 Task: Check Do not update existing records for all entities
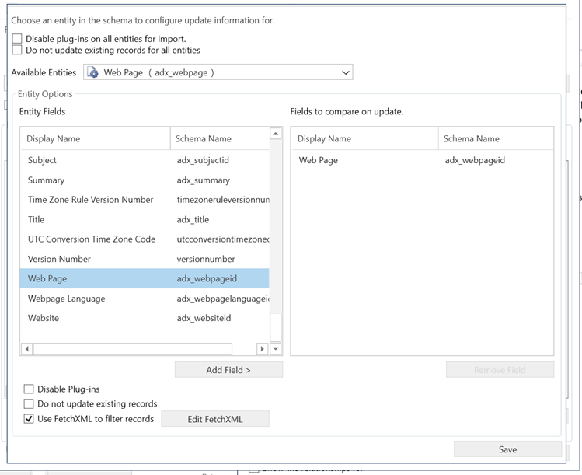pos(17,50)
